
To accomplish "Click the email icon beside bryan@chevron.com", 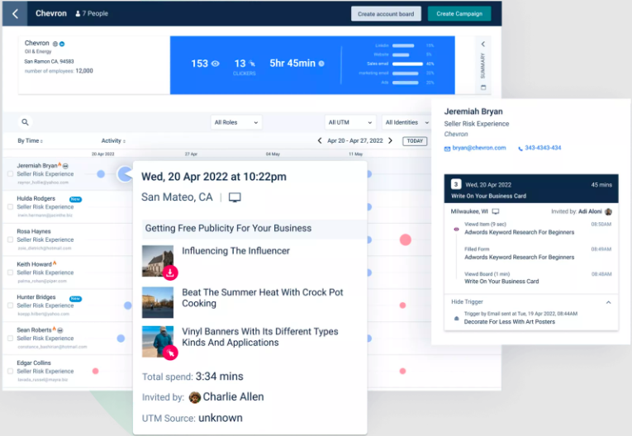I will click(447, 149).
